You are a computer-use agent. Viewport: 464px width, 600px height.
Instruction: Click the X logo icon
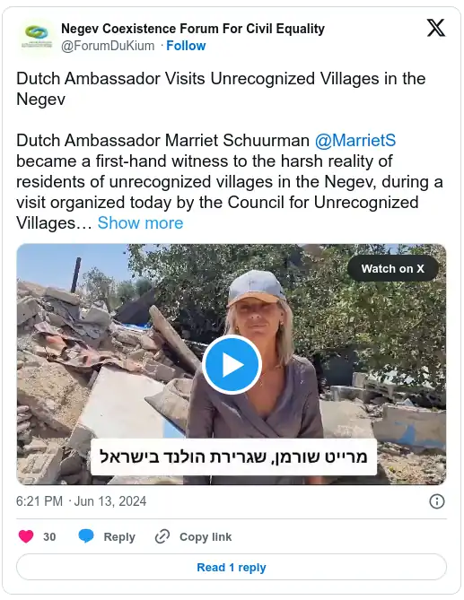436,28
